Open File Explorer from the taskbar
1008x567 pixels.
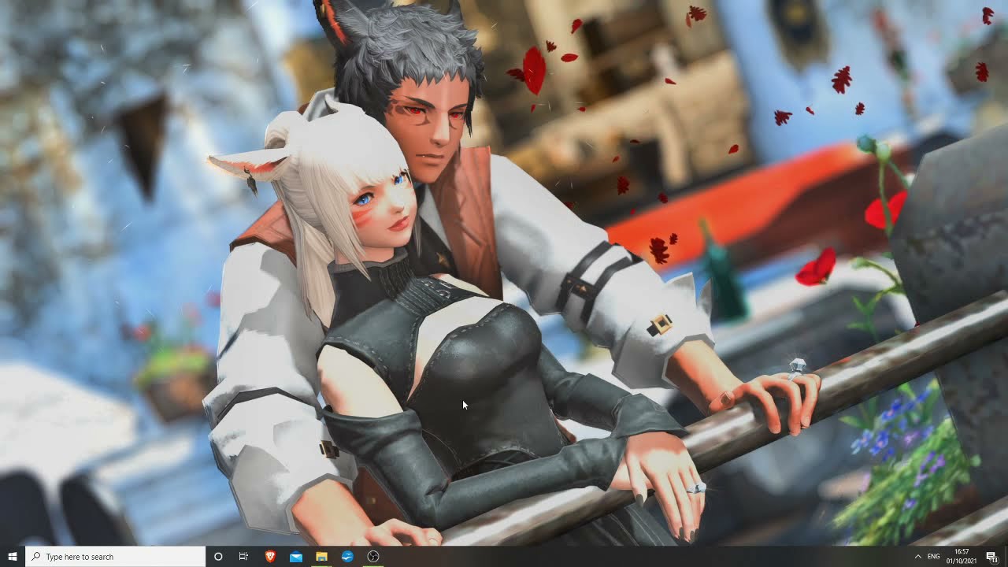(321, 557)
